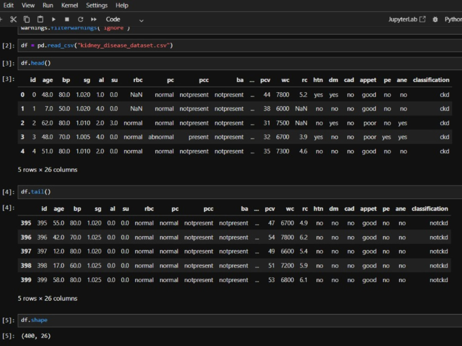Open the Help menu
Screen dimensions: 462x346
coord(122,5)
